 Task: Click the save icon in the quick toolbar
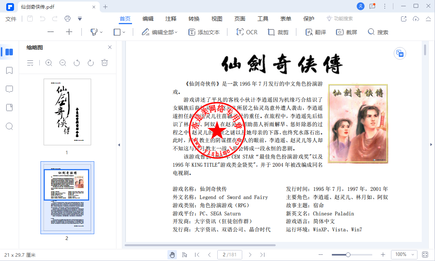[x=30, y=19]
